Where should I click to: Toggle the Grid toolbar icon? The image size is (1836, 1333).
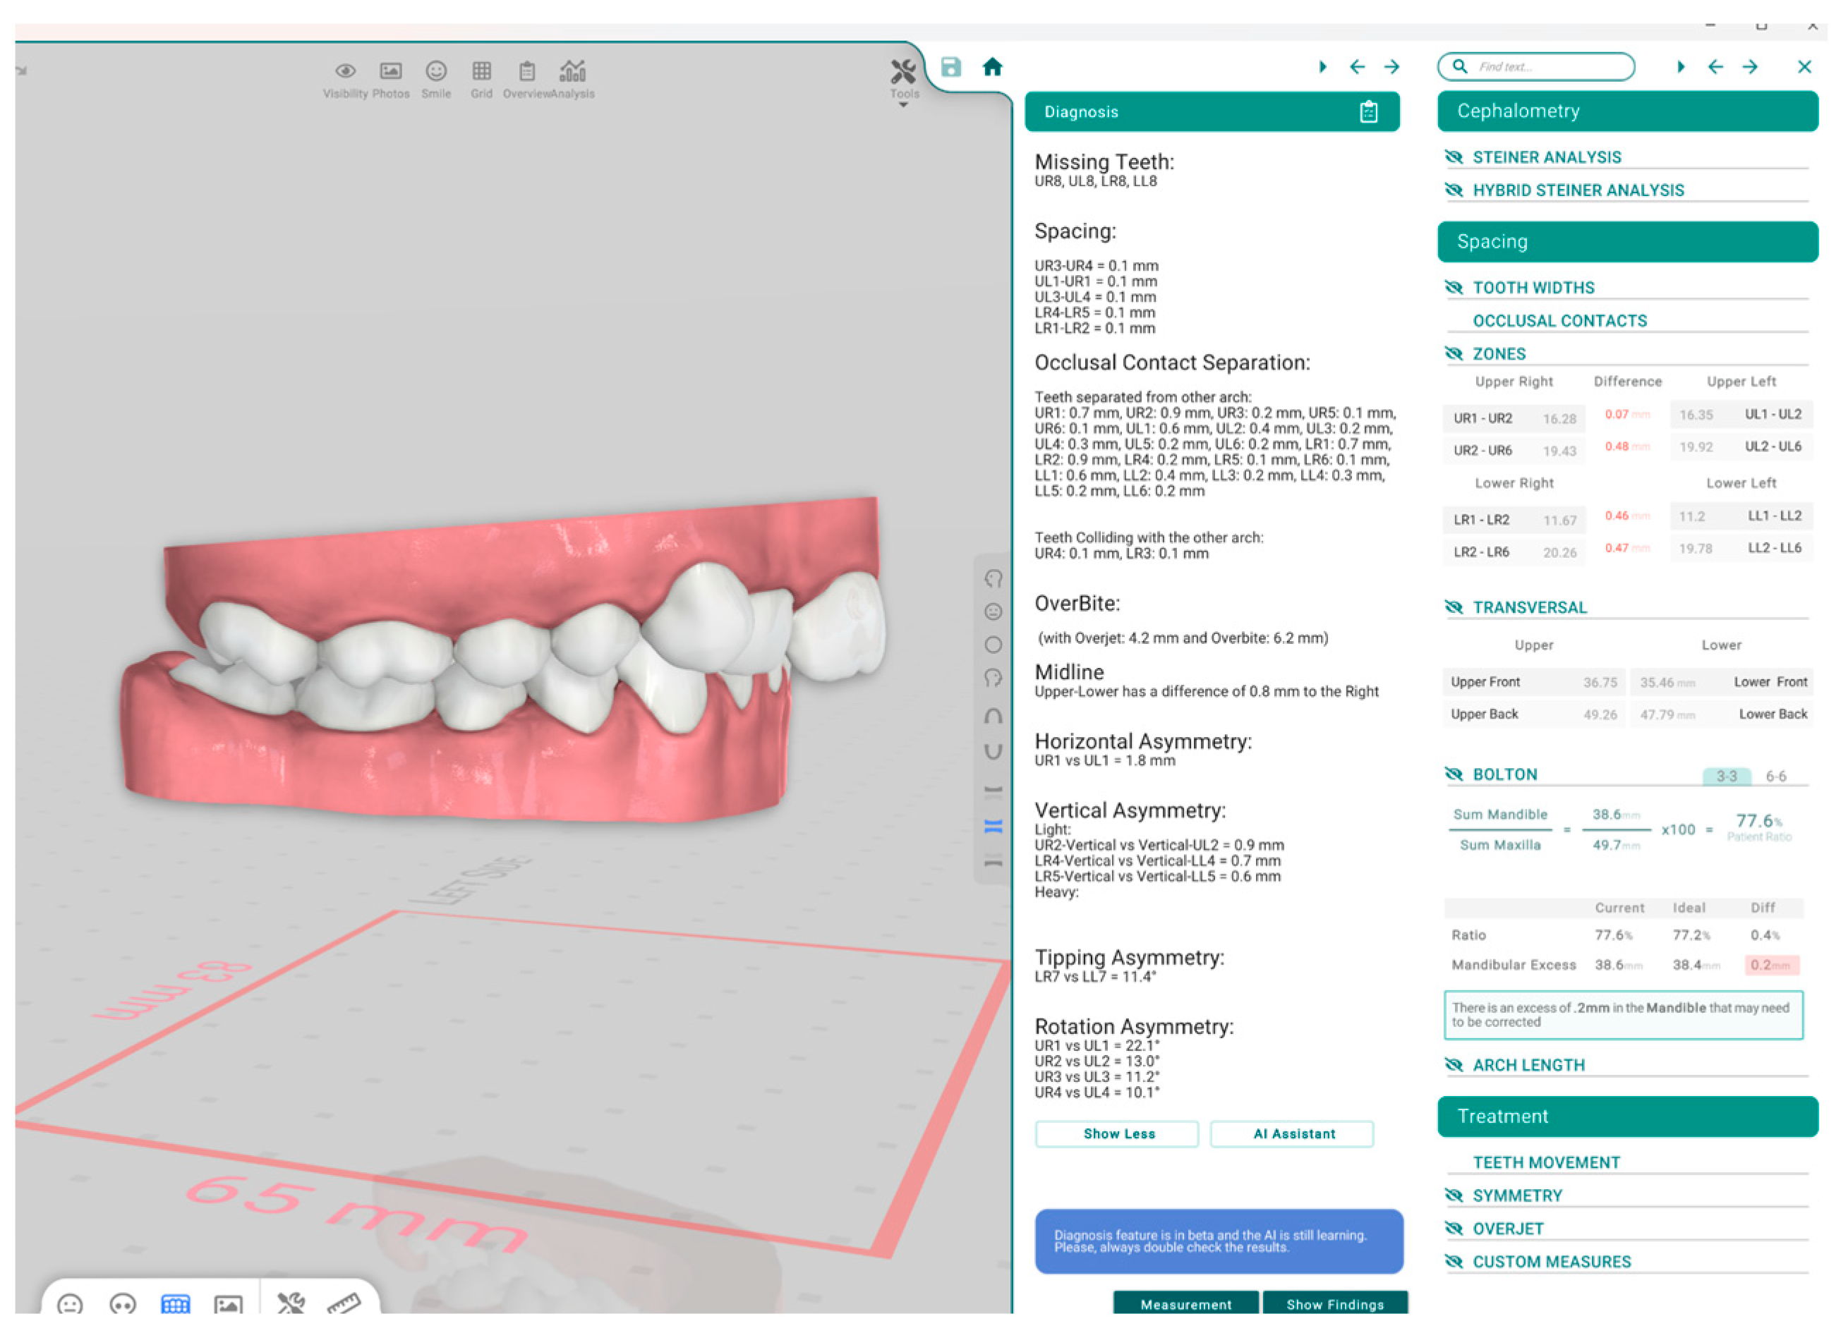[x=482, y=71]
